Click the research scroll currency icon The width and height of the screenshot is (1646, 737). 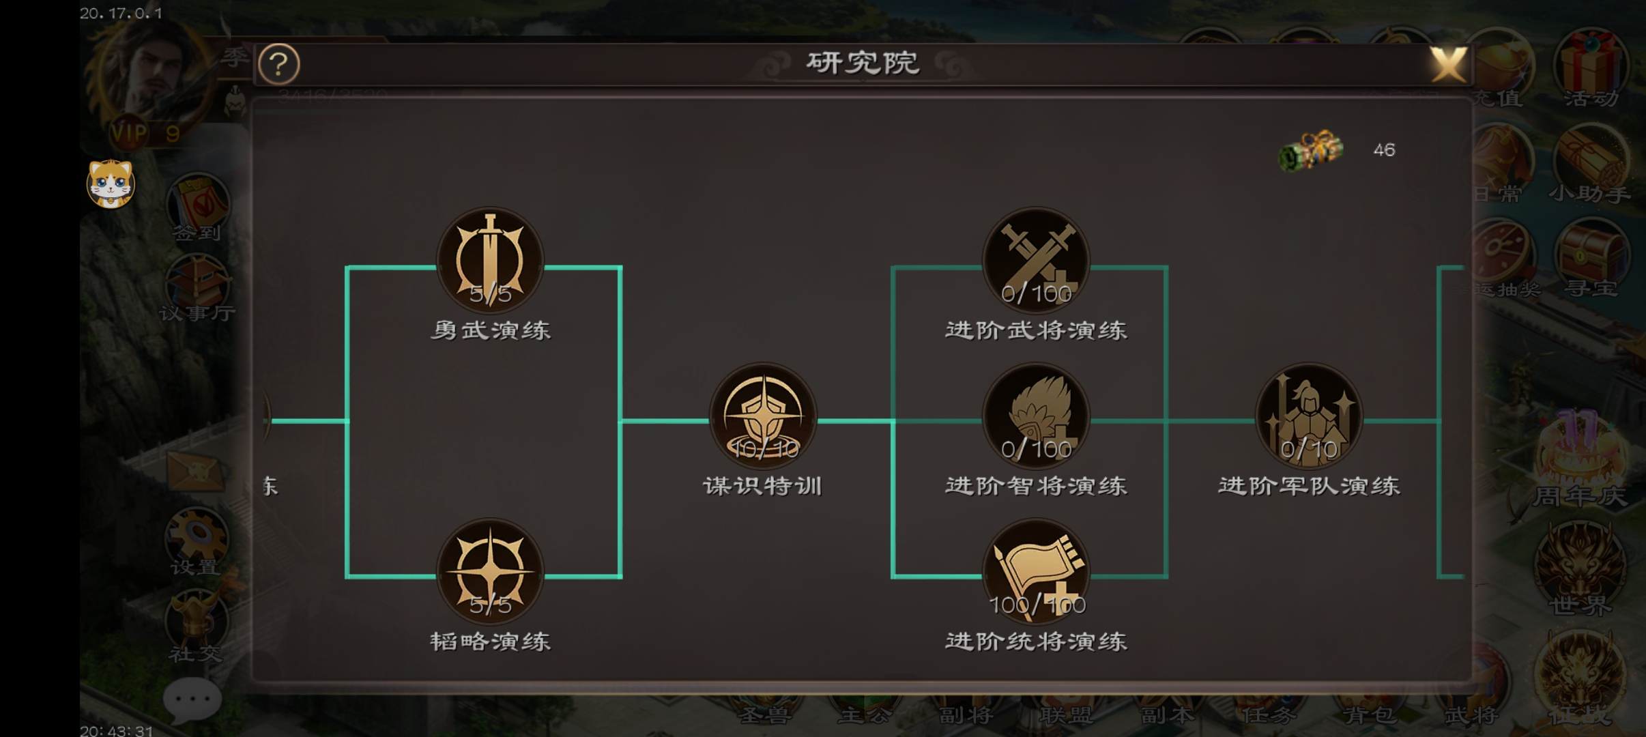point(1310,150)
